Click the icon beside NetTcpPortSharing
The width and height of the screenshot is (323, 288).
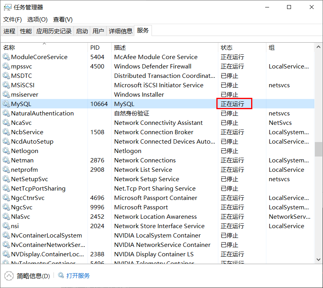click(6, 188)
